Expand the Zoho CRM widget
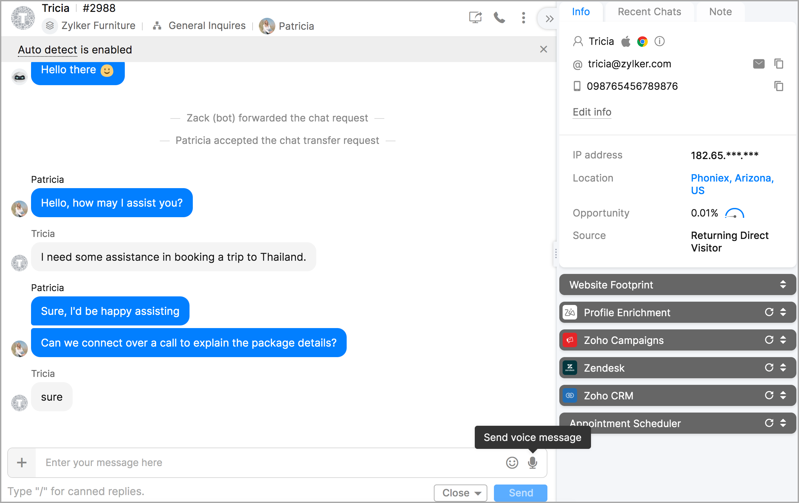Image resolution: width=799 pixels, height=503 pixels. pyautogui.click(x=783, y=395)
